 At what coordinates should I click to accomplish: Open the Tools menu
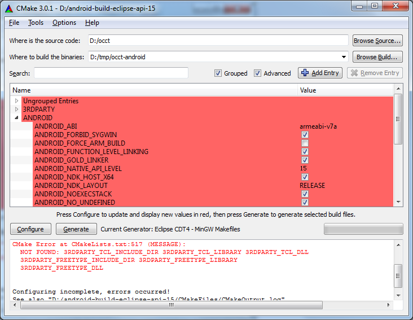(36, 23)
